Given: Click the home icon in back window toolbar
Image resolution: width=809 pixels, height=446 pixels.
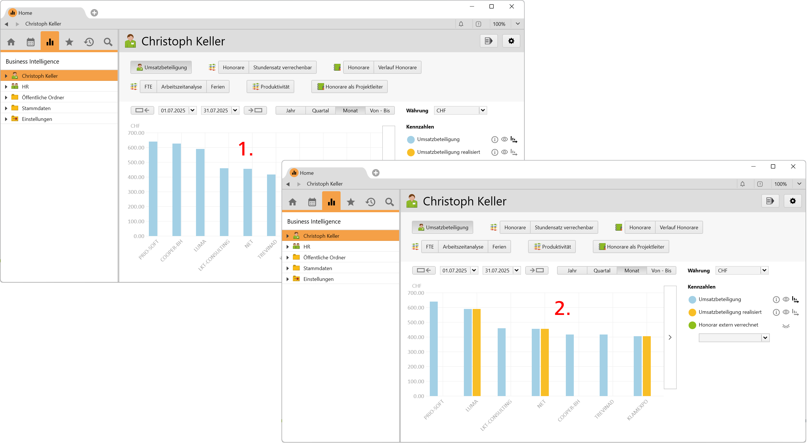Looking at the screenshot, I should 11,42.
